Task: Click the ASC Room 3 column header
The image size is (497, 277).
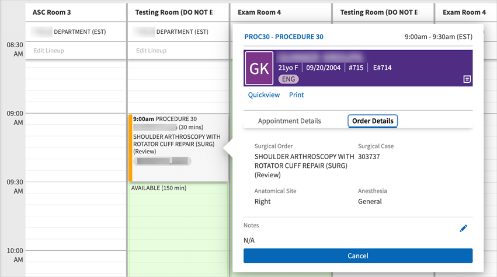Action: pos(76,12)
